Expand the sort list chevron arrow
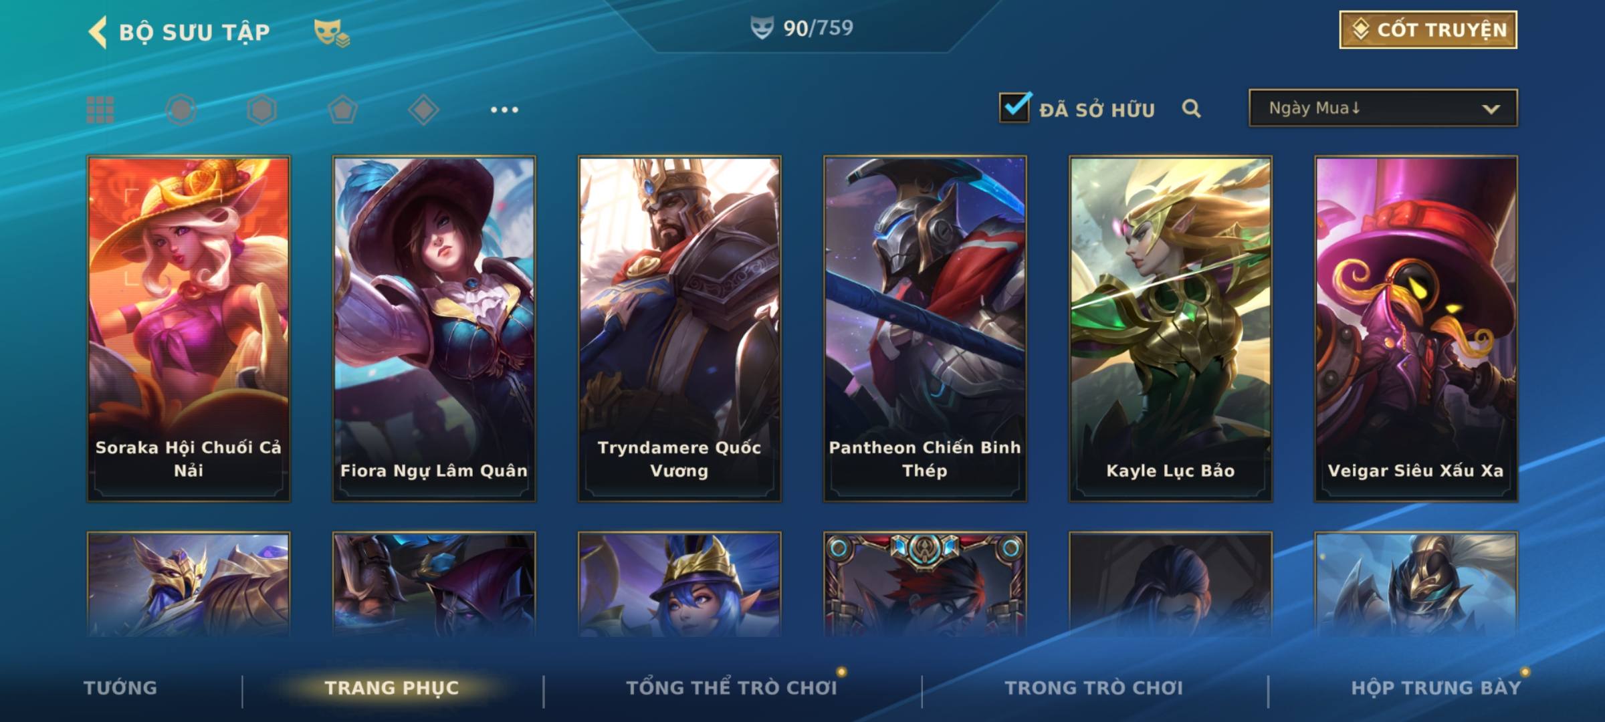This screenshot has height=722, width=1605. coord(1491,109)
